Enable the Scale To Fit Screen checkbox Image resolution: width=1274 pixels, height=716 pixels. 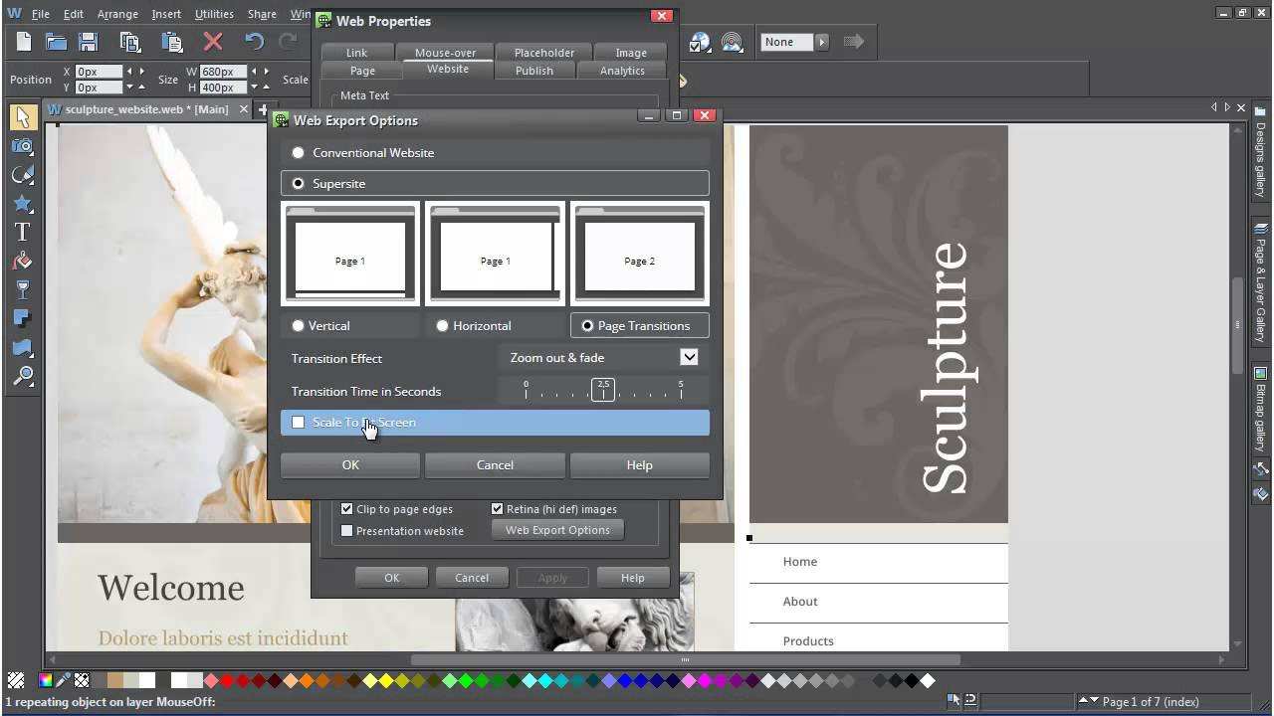(x=299, y=423)
